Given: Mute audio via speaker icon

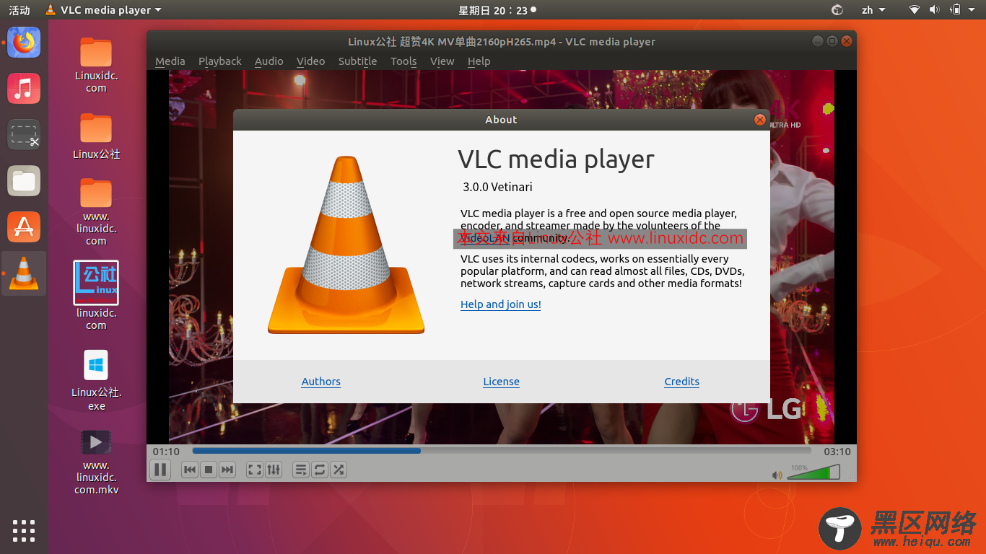Looking at the screenshot, I should tap(777, 475).
